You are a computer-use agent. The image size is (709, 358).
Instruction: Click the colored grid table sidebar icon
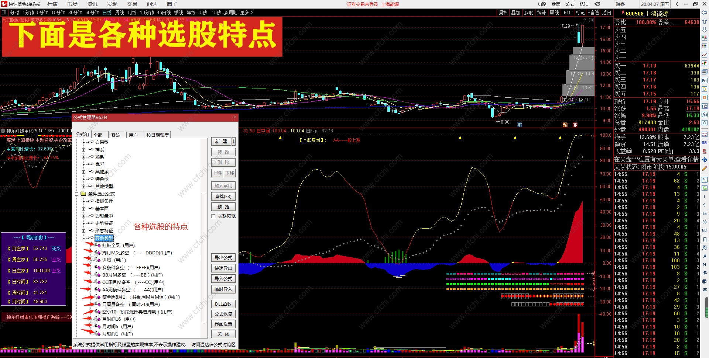coord(705,46)
